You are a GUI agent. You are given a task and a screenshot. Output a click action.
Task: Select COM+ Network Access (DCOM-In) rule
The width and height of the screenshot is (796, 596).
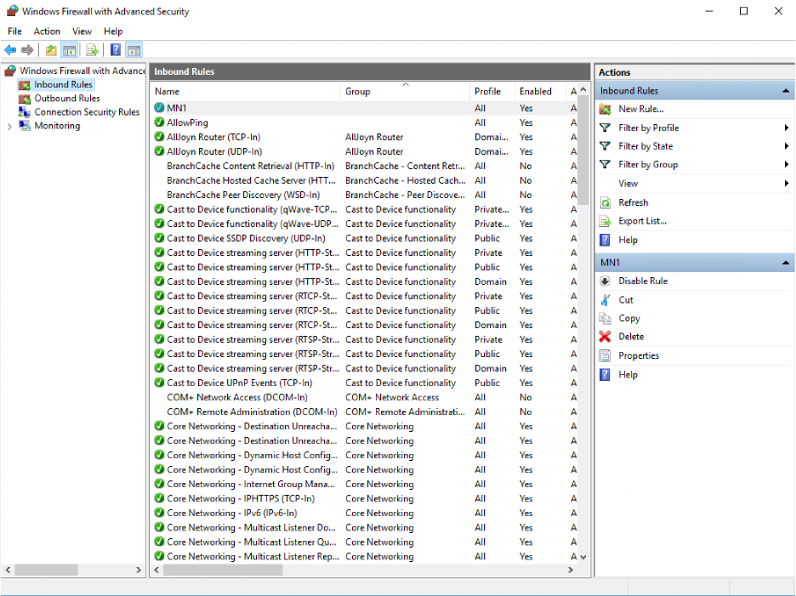(237, 398)
